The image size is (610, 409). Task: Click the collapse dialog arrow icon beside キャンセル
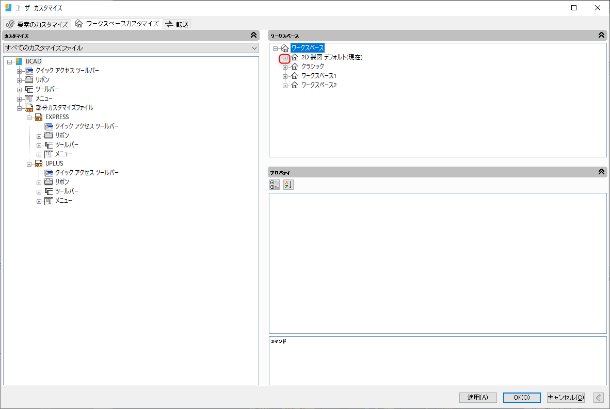(599, 397)
